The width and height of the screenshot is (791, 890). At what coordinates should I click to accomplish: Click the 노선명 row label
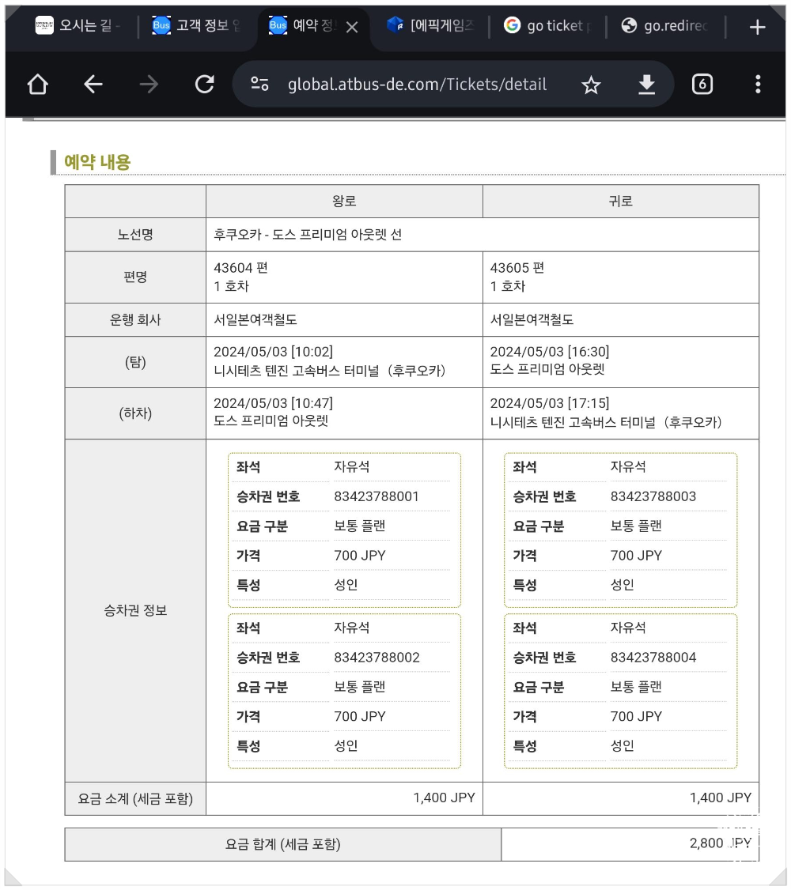(135, 235)
